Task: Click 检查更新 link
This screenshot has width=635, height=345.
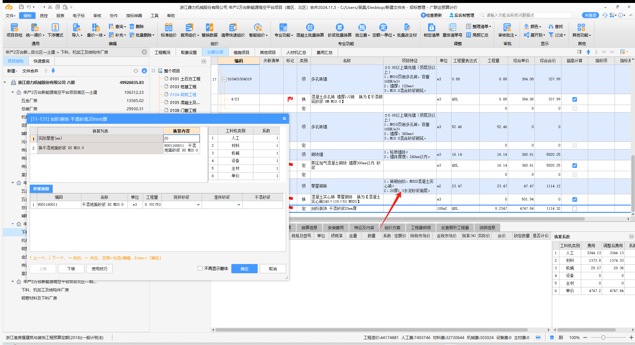Action: 431,15
